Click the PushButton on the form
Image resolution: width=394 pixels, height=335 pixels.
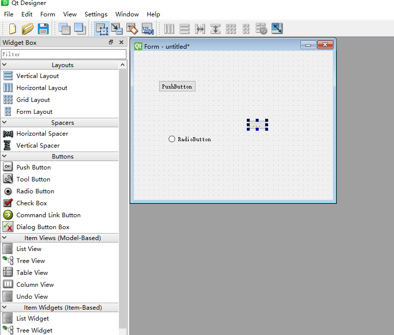point(177,86)
